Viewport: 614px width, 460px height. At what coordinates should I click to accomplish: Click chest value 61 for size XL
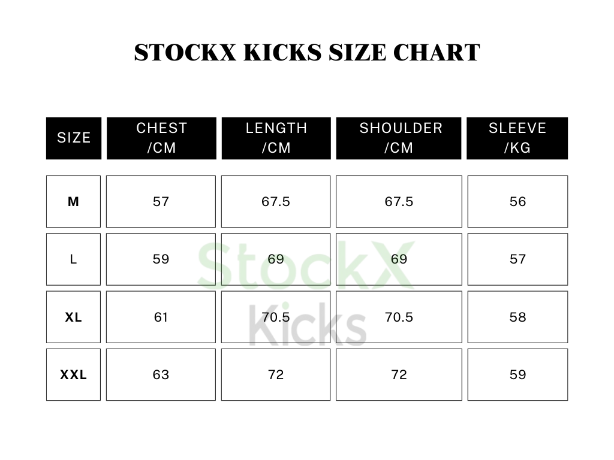[161, 317]
